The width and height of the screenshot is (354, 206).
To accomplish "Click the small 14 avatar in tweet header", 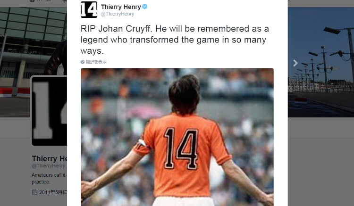I will tap(89, 10).
